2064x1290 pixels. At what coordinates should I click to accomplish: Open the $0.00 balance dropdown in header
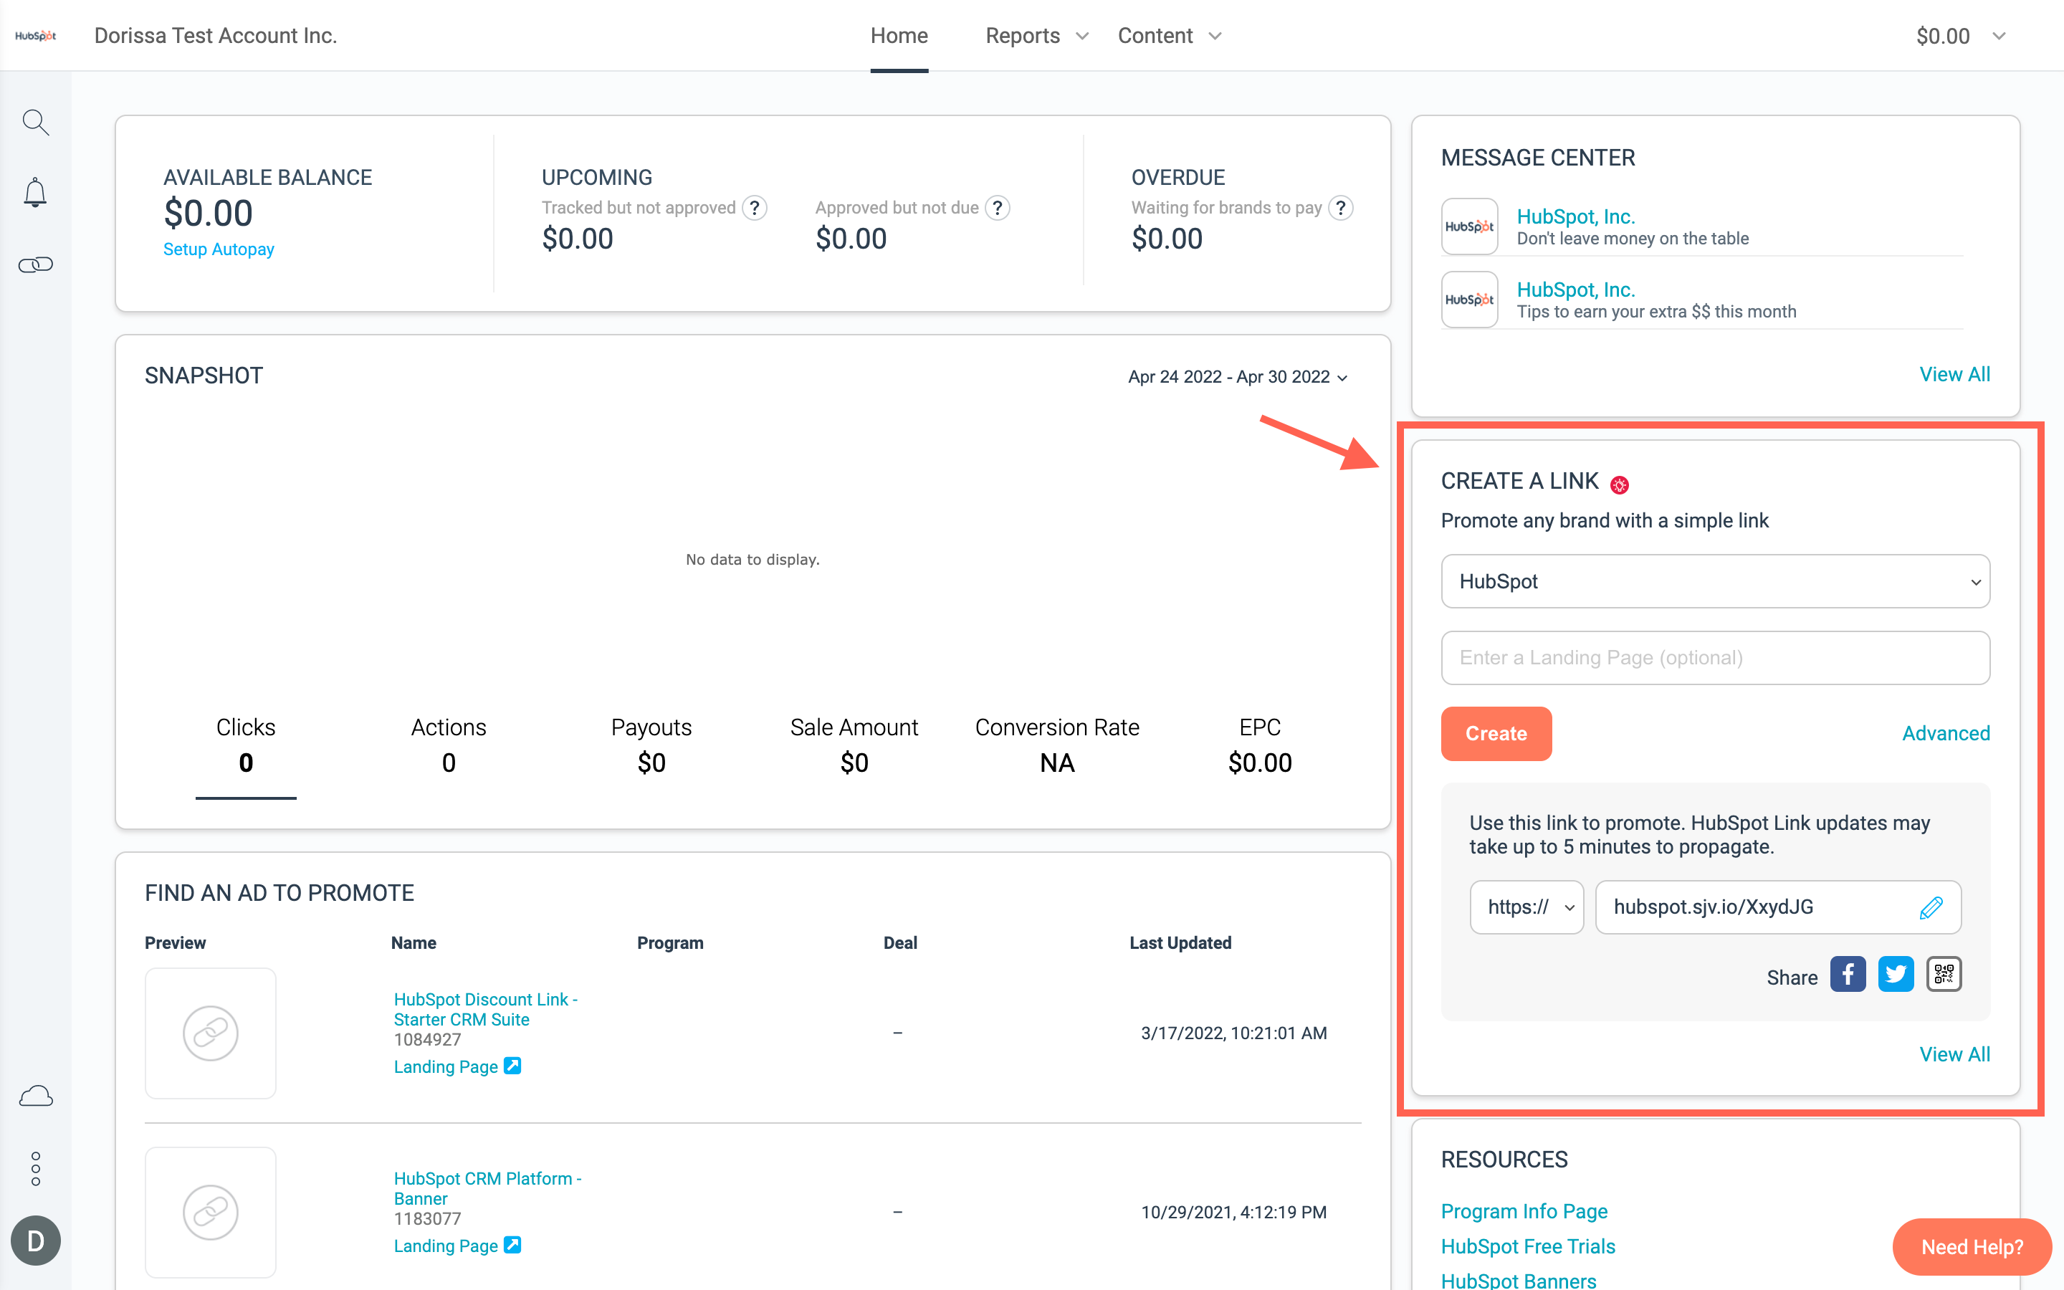click(x=1961, y=36)
